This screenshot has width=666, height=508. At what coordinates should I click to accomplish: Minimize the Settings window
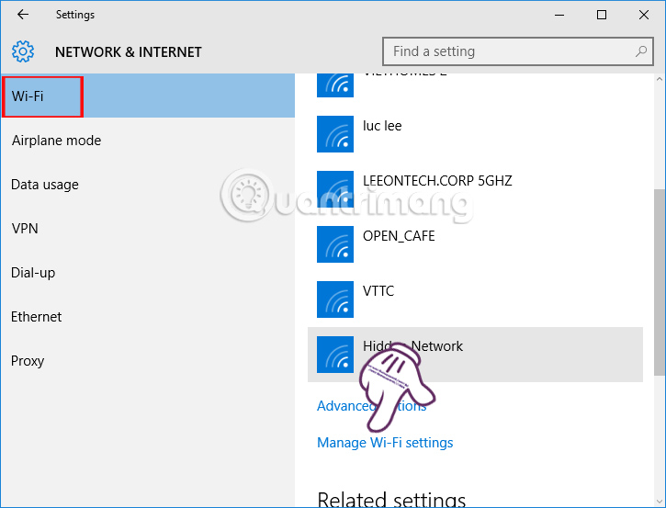pyautogui.click(x=559, y=15)
